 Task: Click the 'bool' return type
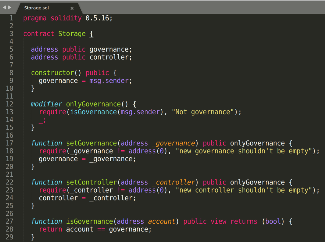pyautogui.click(x=273, y=222)
